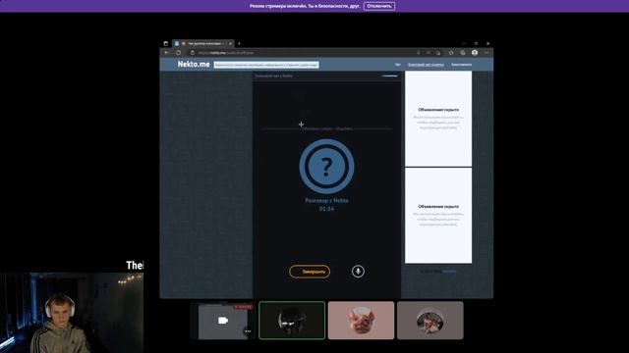Select the green-outlined dark avatar tile
Screen dimensions: 629x353
tap(292, 321)
